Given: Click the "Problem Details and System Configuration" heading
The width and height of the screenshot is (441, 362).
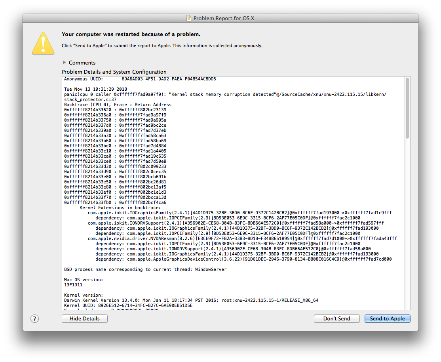Looking at the screenshot, I should (x=114, y=72).
